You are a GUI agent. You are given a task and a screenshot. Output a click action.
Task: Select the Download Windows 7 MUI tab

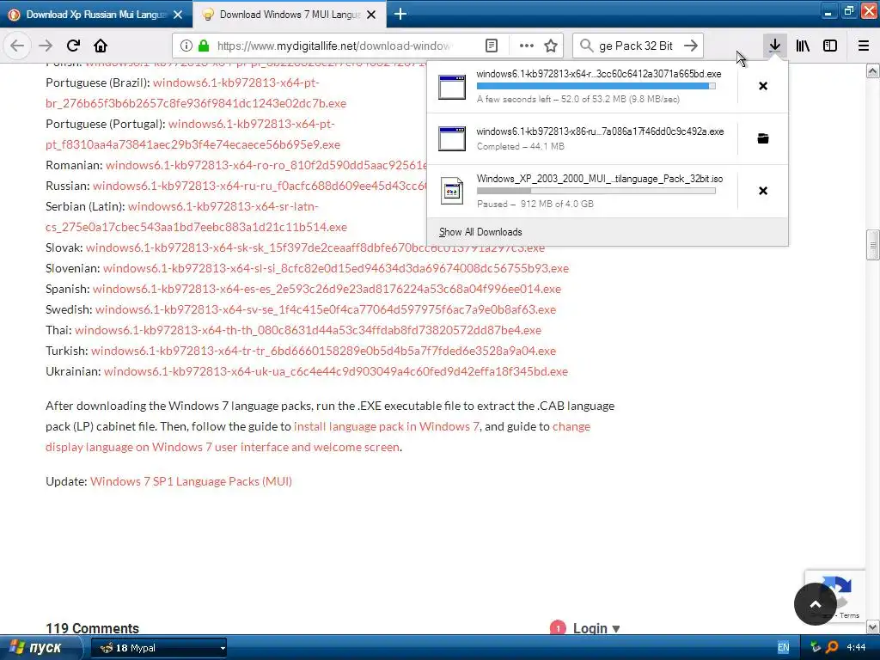(x=290, y=14)
